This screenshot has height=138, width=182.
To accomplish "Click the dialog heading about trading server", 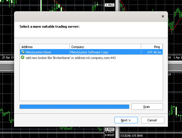I will click(50, 27).
